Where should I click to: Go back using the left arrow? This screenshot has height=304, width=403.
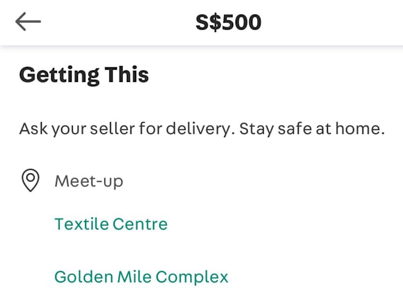point(28,22)
